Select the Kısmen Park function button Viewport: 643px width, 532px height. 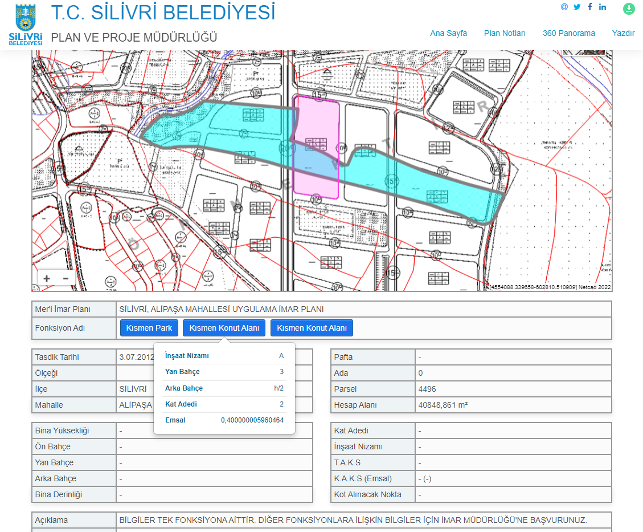(x=149, y=328)
